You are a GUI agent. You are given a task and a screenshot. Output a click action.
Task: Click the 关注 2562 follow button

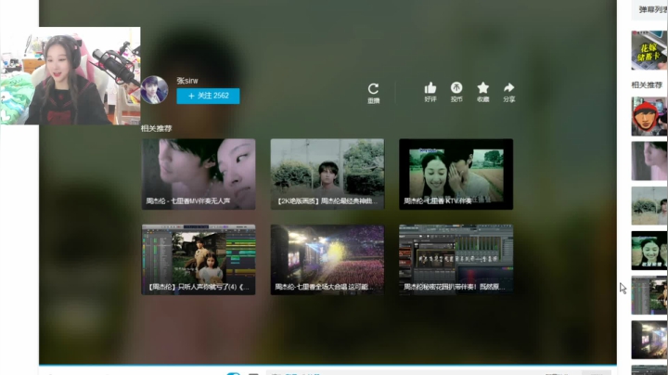(208, 96)
